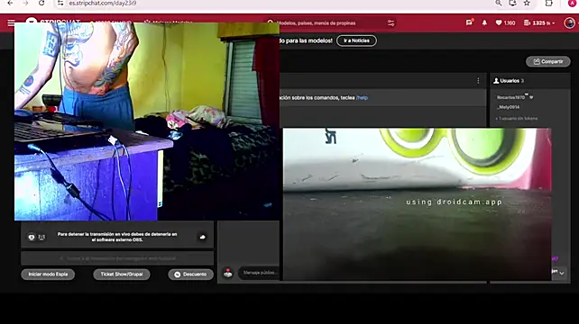
Task: Expand the 1325 tk tokens balance dropdown
Action: coord(539,22)
